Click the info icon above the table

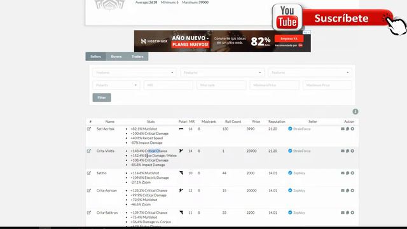(x=355, y=112)
